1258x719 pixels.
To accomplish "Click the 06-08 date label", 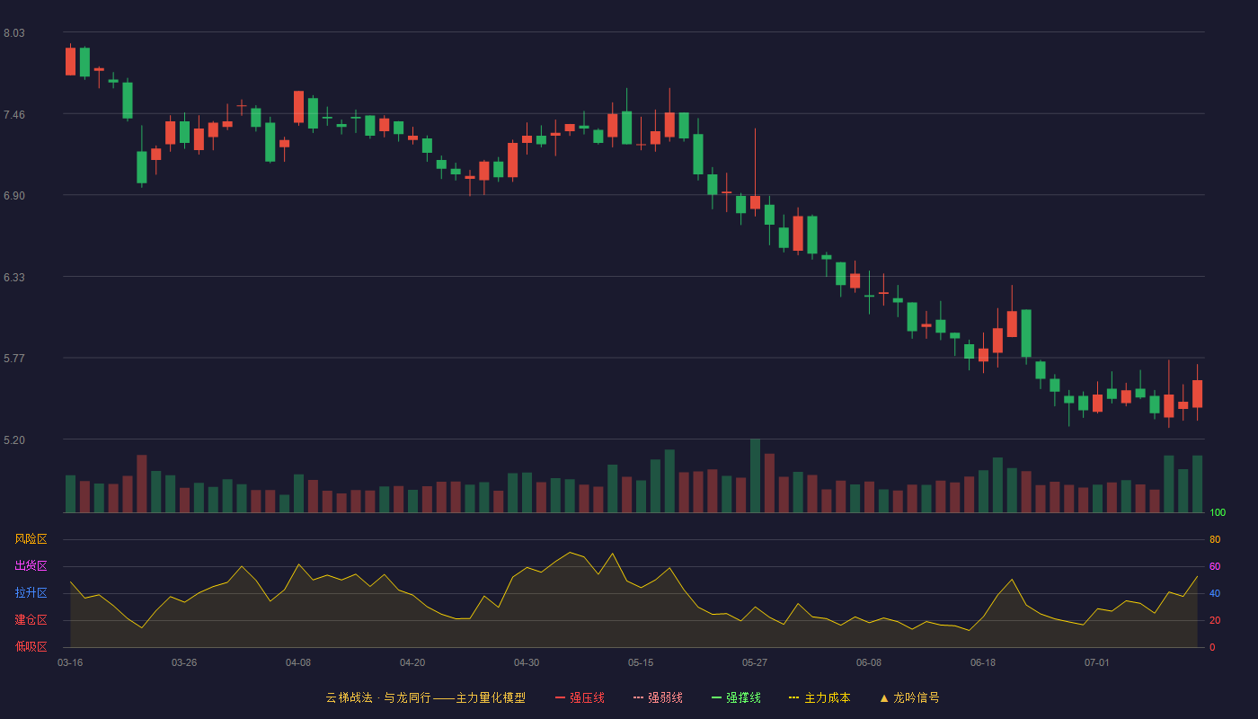I will coord(869,662).
